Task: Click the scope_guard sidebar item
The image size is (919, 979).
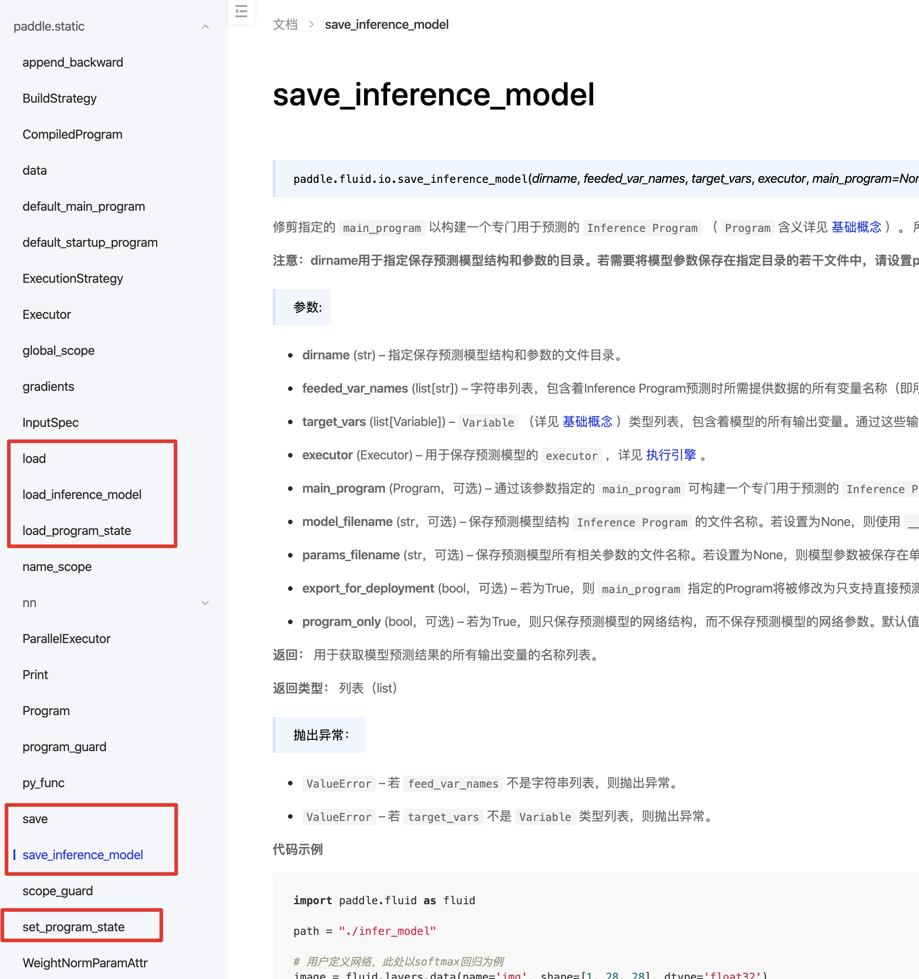Action: click(57, 891)
